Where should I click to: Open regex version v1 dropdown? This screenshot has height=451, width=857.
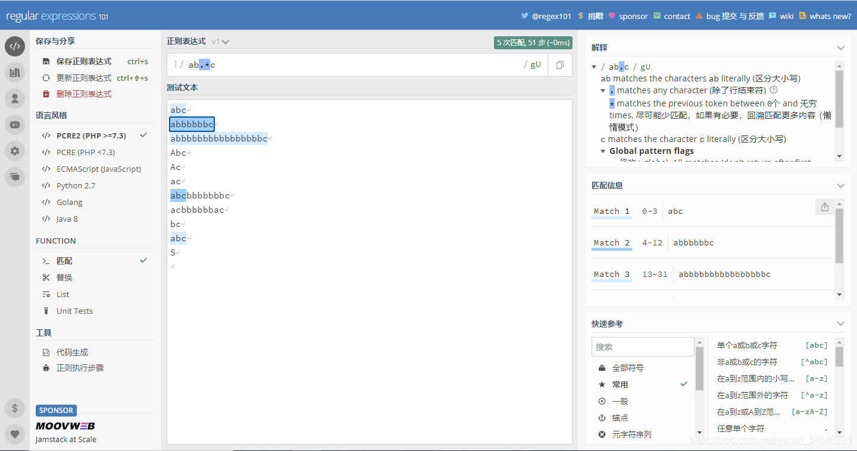(x=220, y=42)
